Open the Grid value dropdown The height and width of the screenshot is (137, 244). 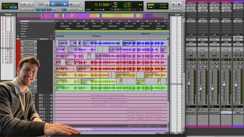167,5
